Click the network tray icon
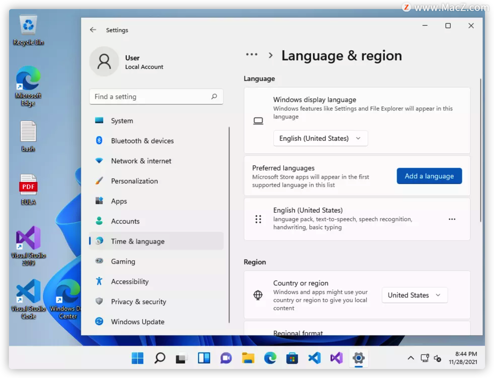 click(425, 358)
